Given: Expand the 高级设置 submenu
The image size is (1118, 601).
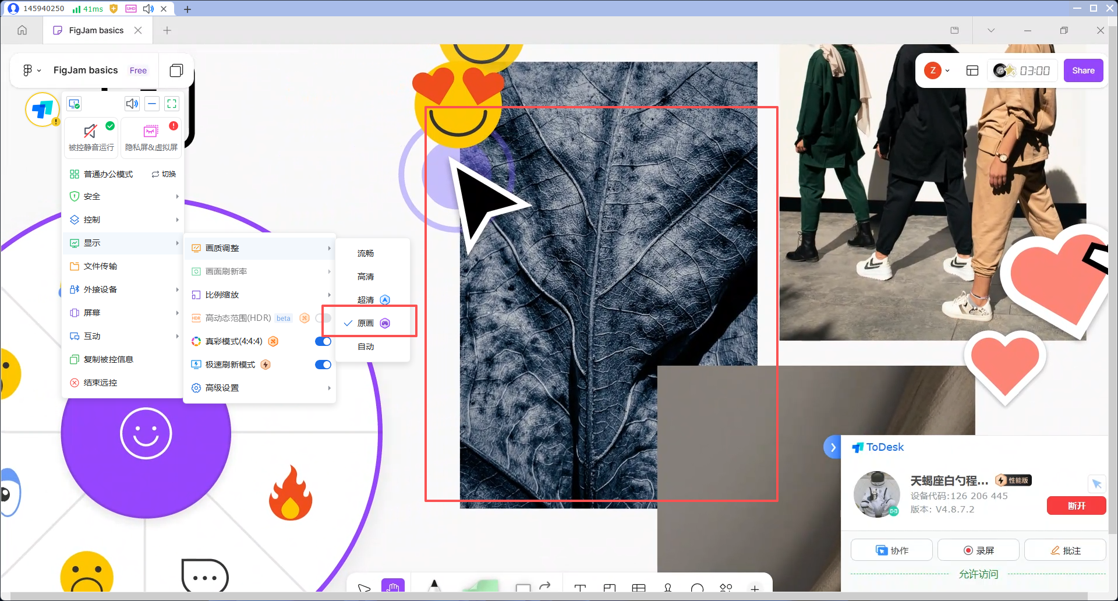Looking at the screenshot, I should tap(260, 388).
